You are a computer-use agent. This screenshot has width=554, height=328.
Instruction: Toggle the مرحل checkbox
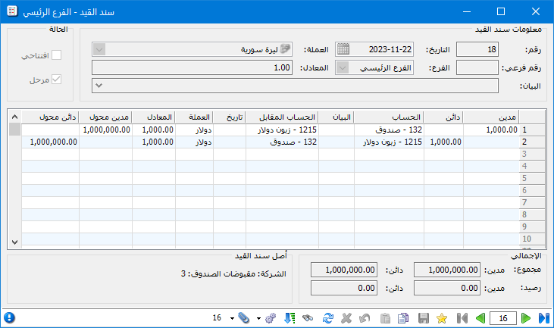click(57, 80)
